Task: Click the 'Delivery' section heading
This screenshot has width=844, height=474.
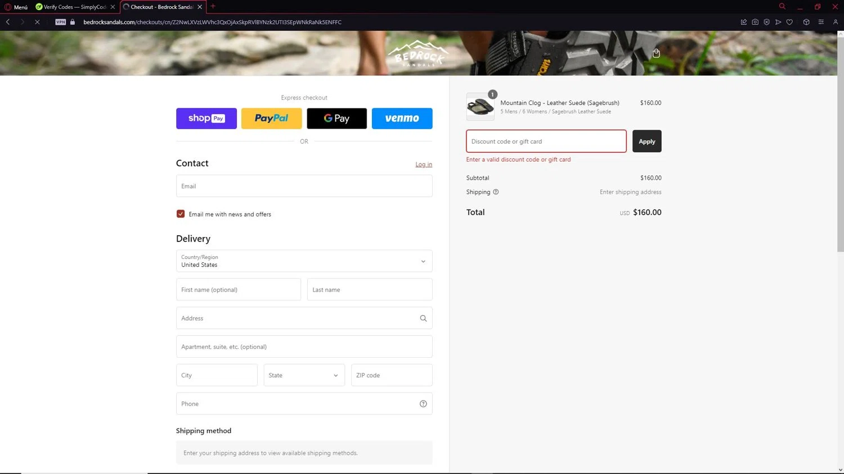Action: click(193, 239)
